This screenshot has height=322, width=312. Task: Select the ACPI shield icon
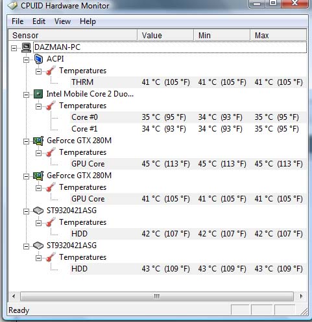coord(38,59)
